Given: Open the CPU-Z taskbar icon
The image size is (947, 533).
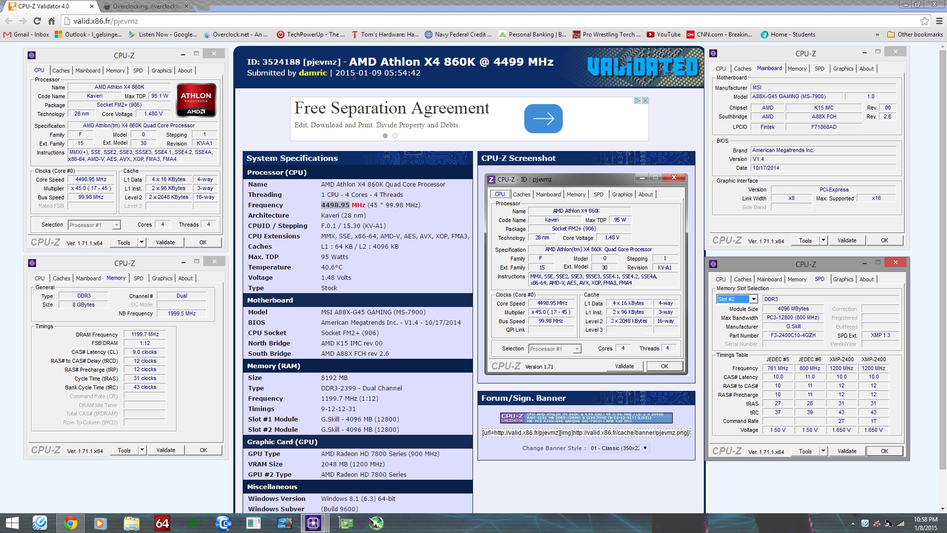Looking at the screenshot, I should 313,523.
